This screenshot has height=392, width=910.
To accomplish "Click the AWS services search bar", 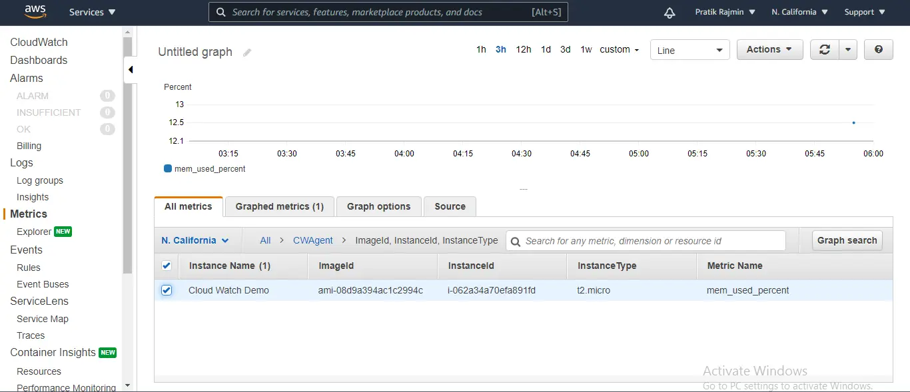I will [388, 12].
